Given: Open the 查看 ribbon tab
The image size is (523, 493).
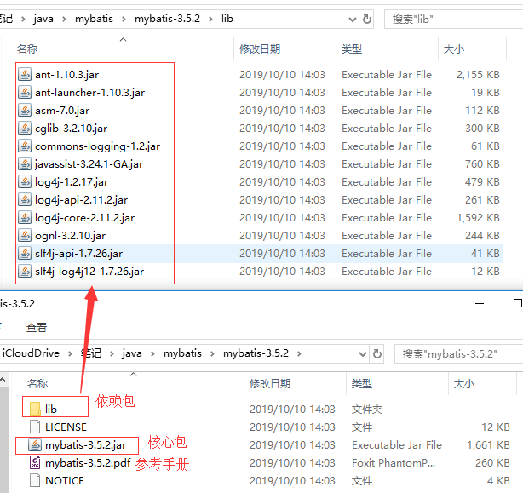Looking at the screenshot, I should pos(37,327).
